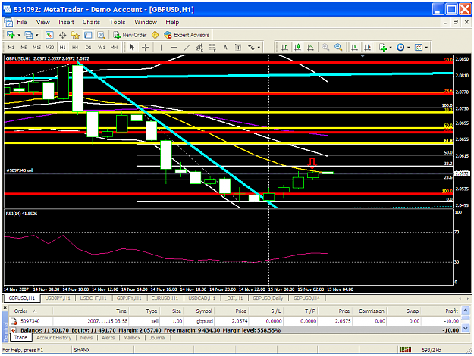Select the Equidistant Channel tool
The image size is (474, 356).
pos(199,48)
